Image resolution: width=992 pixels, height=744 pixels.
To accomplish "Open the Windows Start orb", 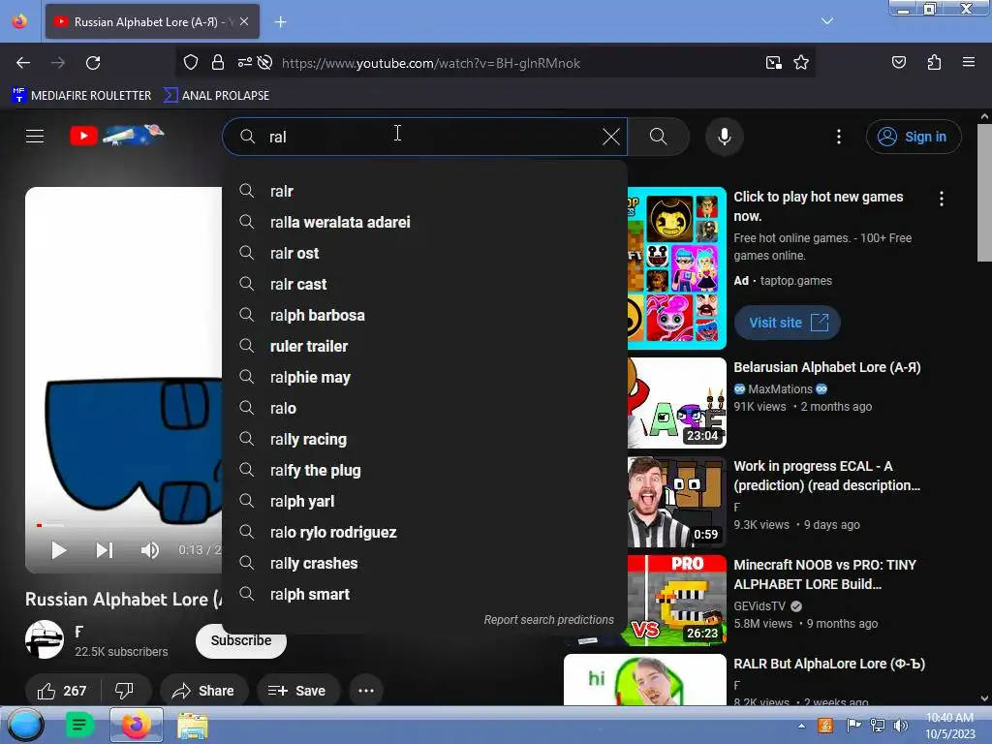I will [x=25, y=725].
